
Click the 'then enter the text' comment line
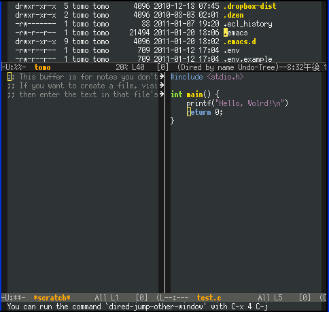click(x=83, y=94)
